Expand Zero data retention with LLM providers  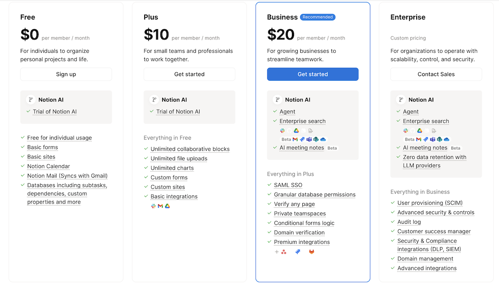(434, 161)
